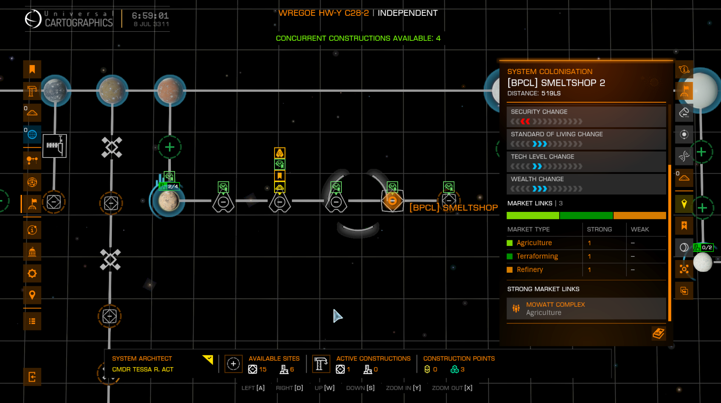
Task: Select the crossed satellite icon under second planet
Action: click(112, 147)
